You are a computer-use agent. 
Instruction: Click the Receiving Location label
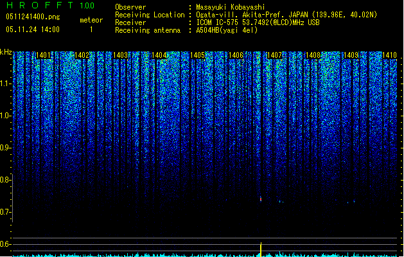(150, 15)
